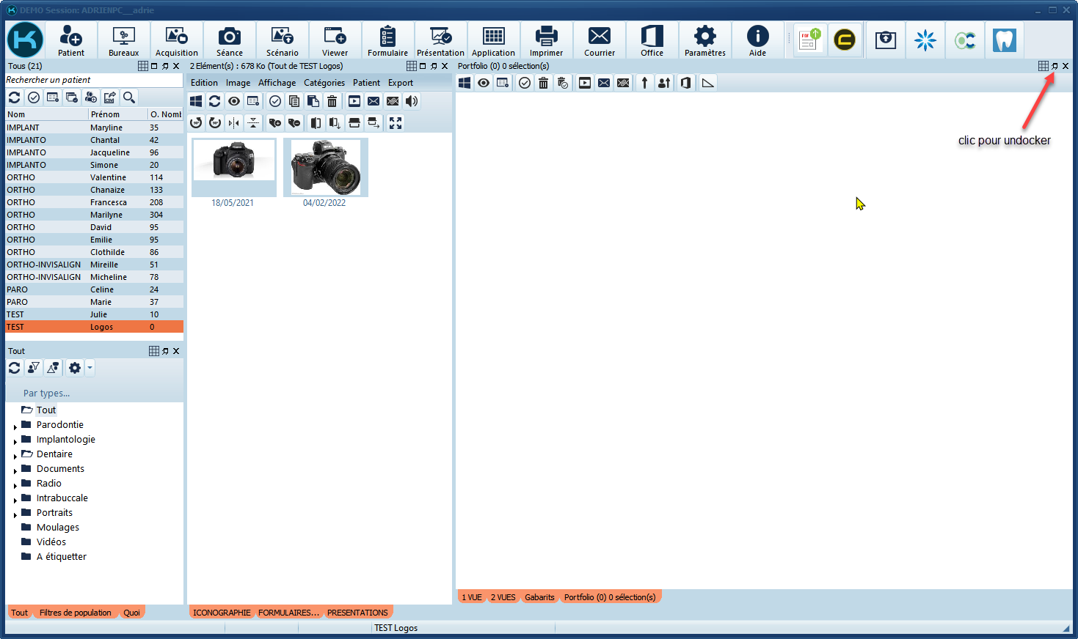Toggle image preview with the eye icon
The height and width of the screenshot is (639, 1078).
233,101
